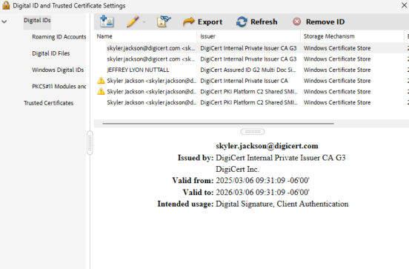
Task: Click Valid to date 2026/03/06 text
Action: point(262,192)
